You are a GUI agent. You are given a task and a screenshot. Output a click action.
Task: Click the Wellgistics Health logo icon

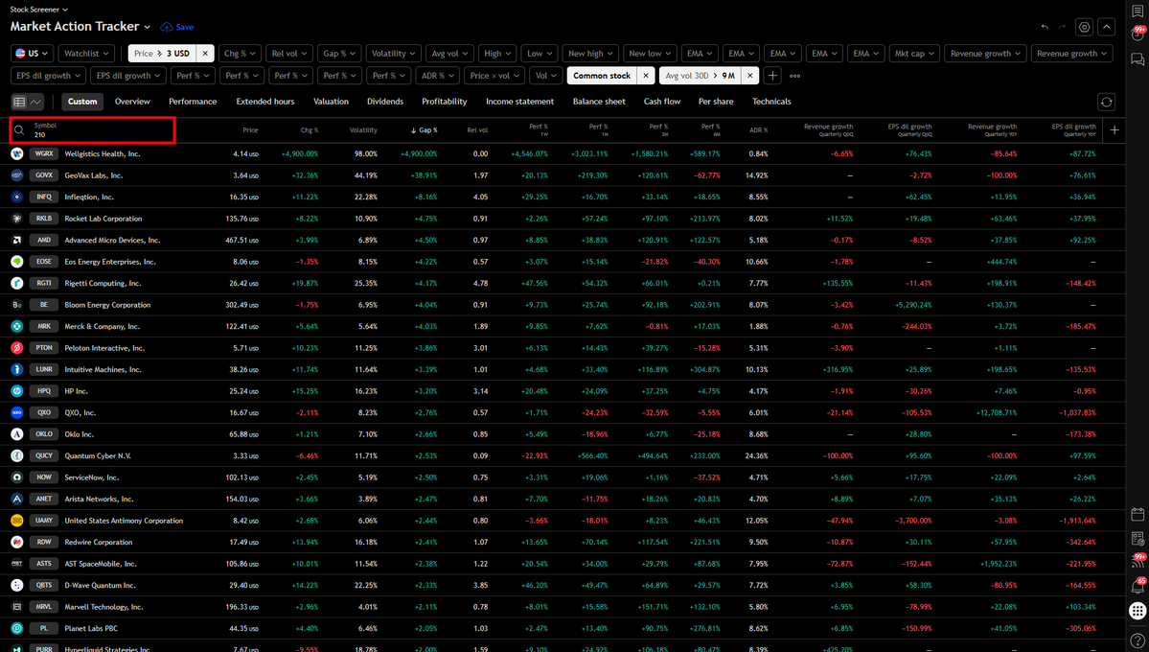tap(17, 154)
